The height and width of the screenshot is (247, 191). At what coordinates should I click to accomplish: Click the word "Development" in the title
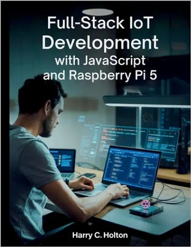point(100,43)
